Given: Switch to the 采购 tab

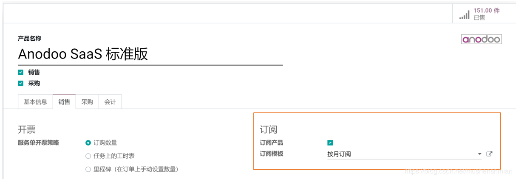Looking at the screenshot, I should pos(87,102).
